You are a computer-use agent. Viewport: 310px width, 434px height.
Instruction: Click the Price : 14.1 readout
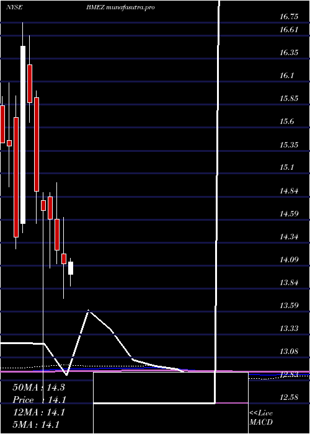point(38,400)
